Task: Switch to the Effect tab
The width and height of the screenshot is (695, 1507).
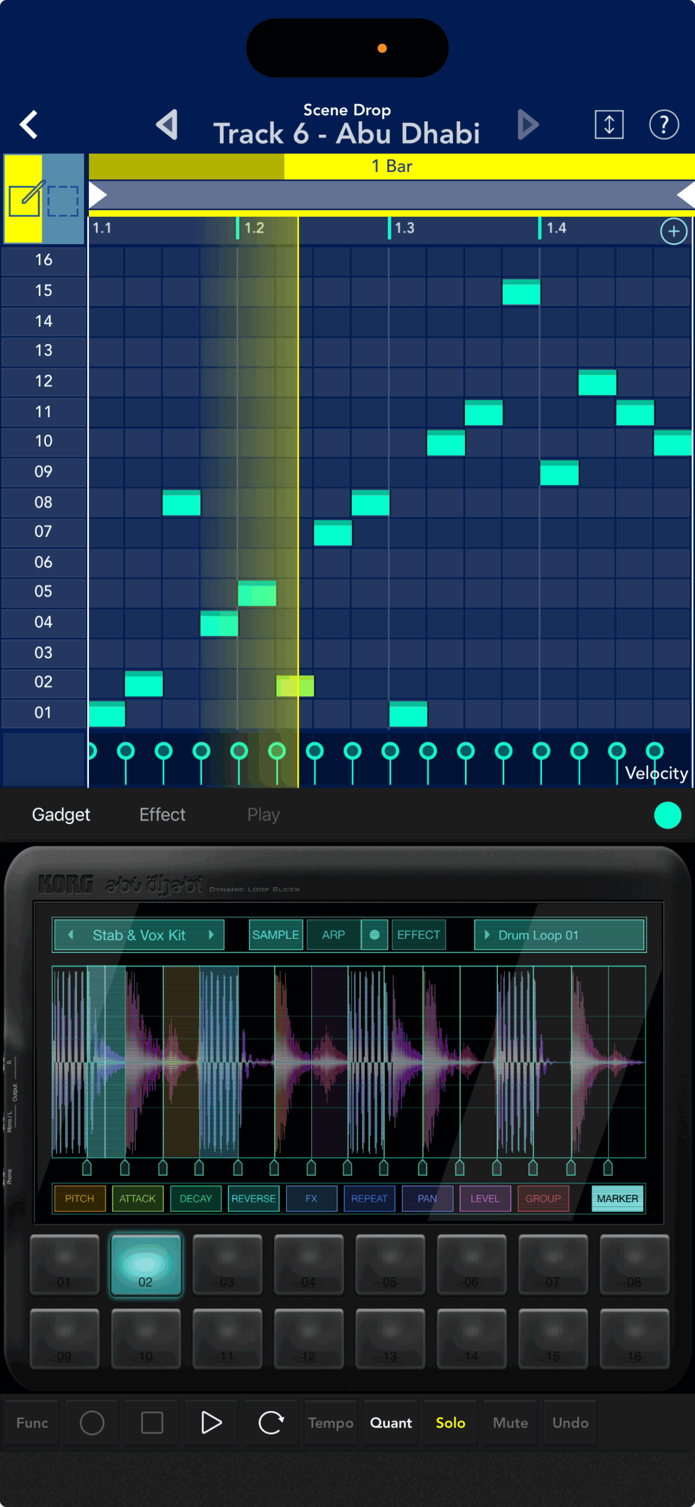Action: [x=162, y=815]
